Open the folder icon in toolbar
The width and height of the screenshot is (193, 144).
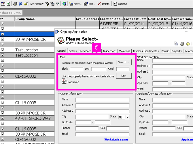26,4
